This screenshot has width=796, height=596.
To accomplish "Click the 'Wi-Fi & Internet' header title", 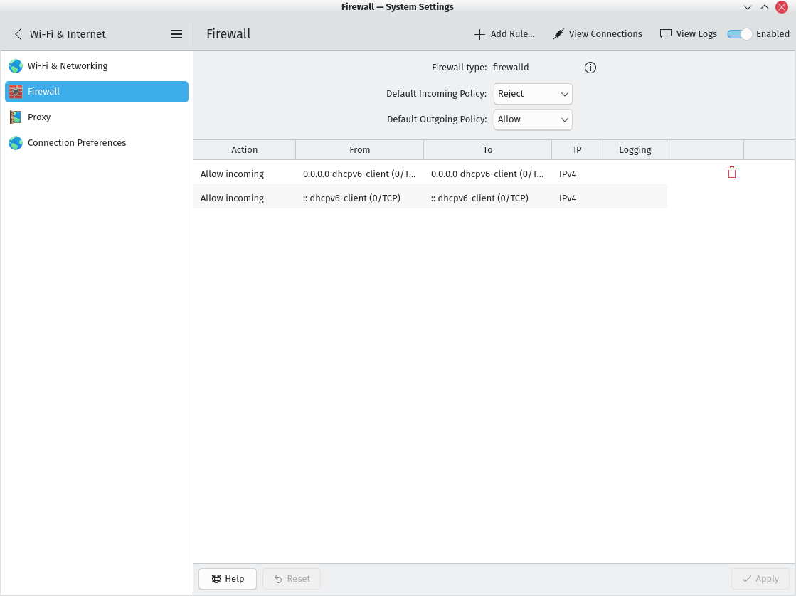I will click(x=68, y=34).
